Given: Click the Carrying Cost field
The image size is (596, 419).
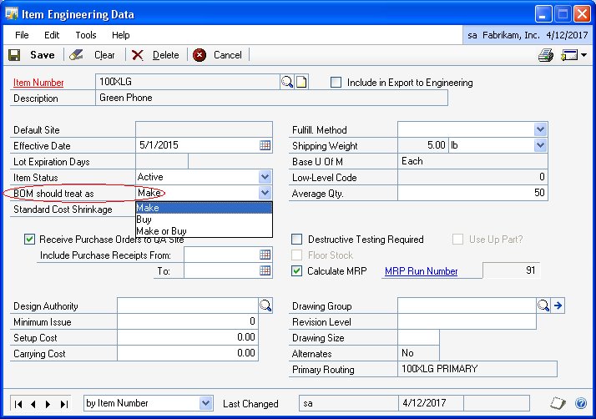Looking at the screenshot, I should coord(188,353).
